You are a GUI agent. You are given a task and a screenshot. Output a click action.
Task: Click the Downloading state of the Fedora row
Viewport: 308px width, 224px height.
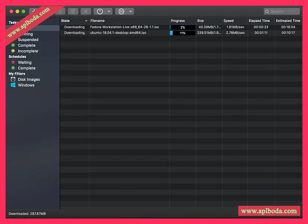click(74, 27)
